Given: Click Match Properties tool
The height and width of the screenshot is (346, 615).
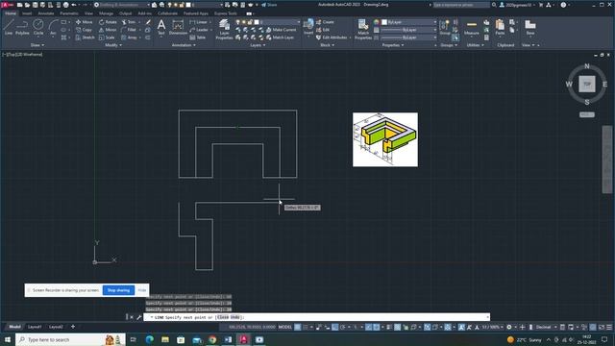Looking at the screenshot, I should pos(363,30).
